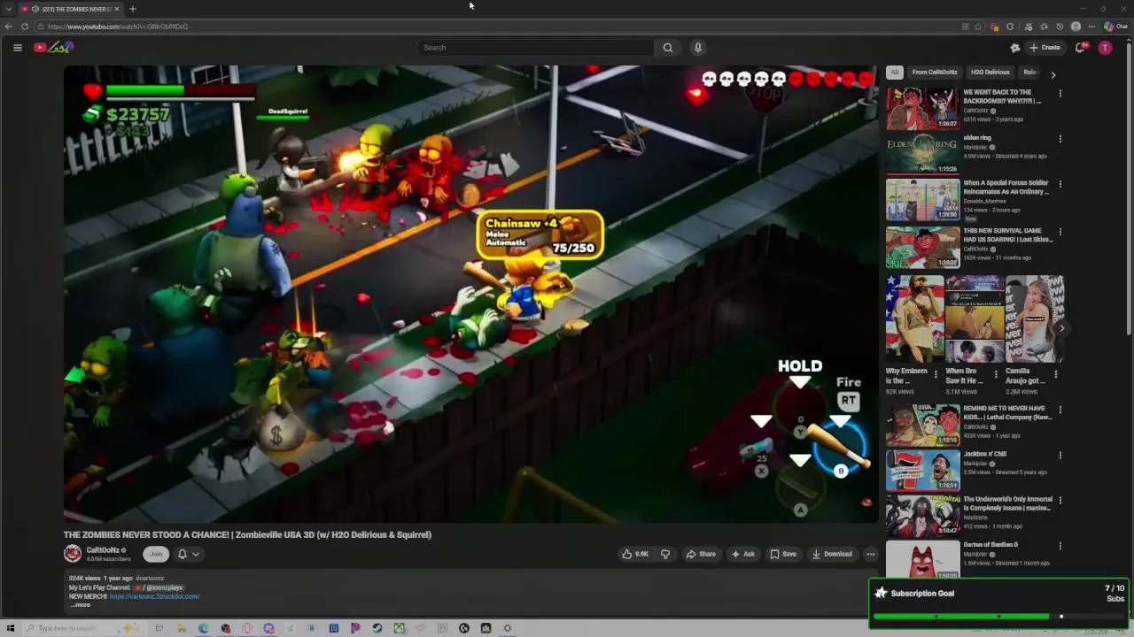Open more actions ellipsis under video
1134x637 pixels.
tap(870, 554)
